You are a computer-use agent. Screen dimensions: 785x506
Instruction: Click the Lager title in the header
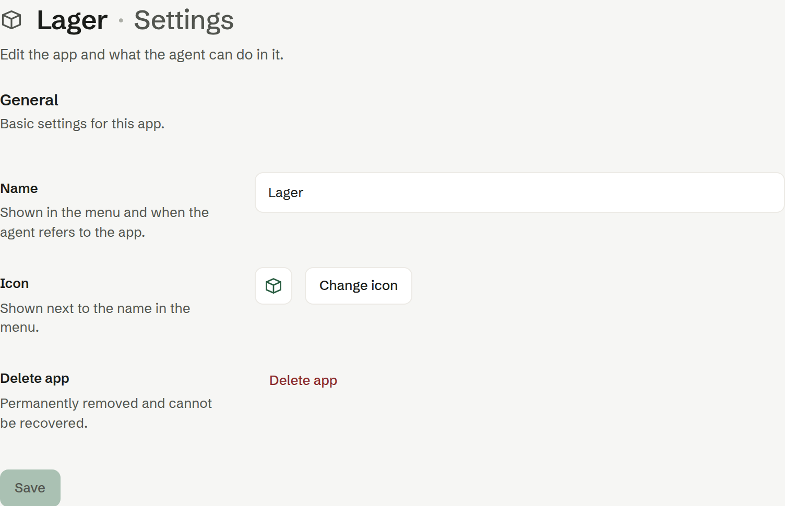point(72,20)
